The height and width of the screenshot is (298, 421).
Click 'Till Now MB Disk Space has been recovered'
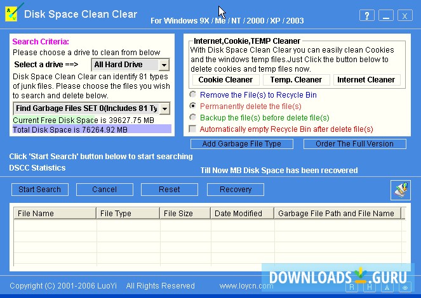[x=279, y=171]
